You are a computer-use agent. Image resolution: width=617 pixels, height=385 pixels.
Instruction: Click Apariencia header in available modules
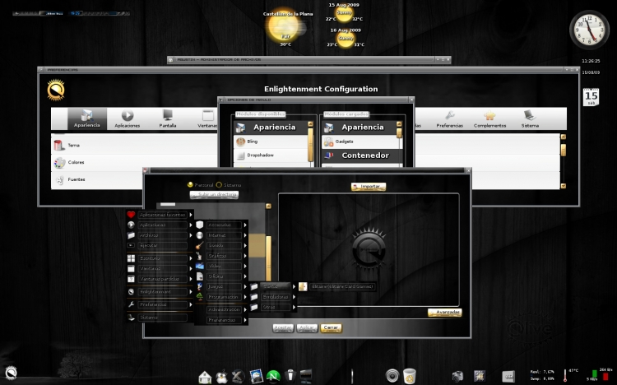pos(271,128)
